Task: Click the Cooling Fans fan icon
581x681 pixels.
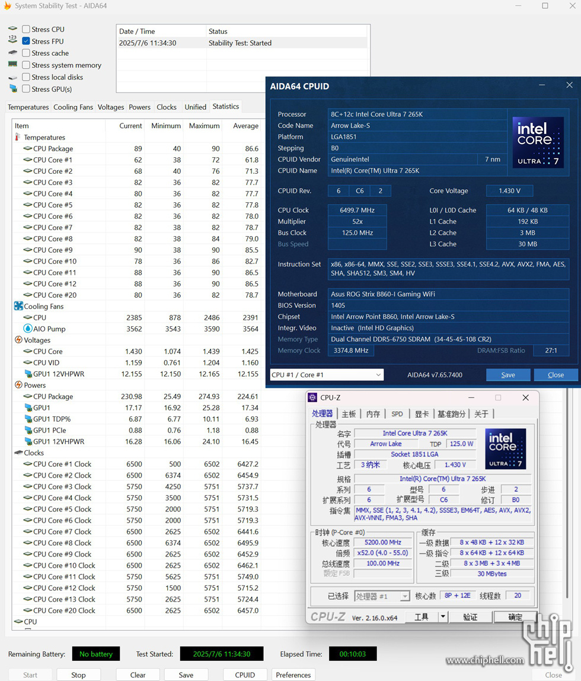Action: point(18,306)
